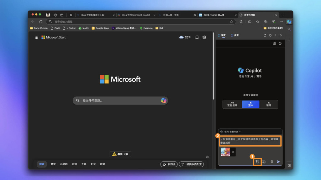Open Microsoft Start page settings gear
The width and height of the screenshot is (321, 180).
tap(204, 37)
